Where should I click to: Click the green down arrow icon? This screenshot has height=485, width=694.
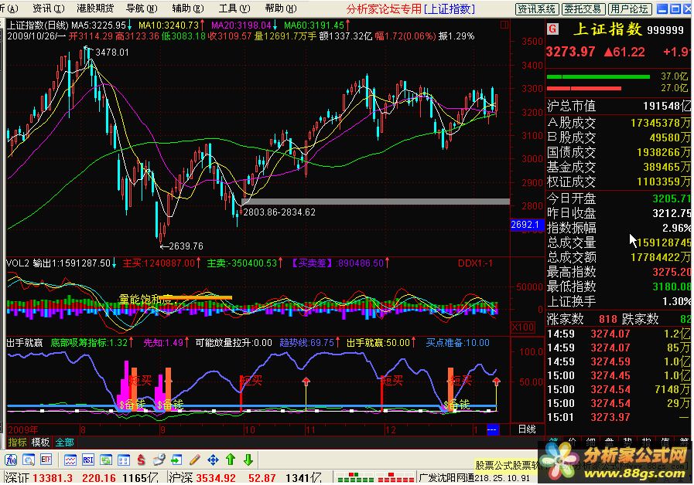point(248,460)
